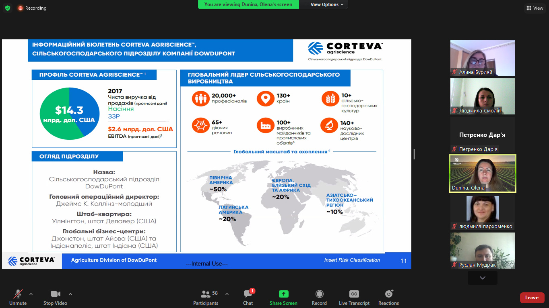The width and height of the screenshot is (549, 308).
Task: Select Dunina, Olena video thumbnail
Action: (x=483, y=173)
